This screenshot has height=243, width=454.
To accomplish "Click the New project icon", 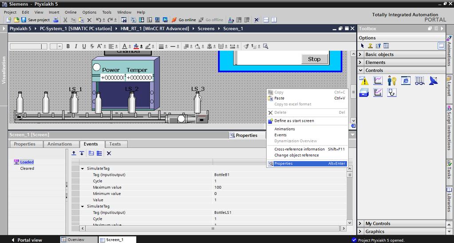I will [9, 20].
